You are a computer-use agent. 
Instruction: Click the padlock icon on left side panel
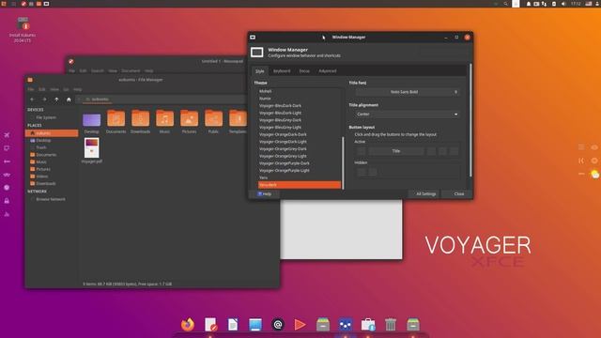pos(7,201)
